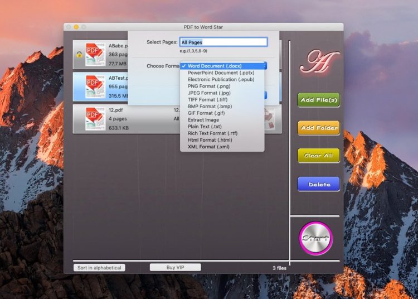Click the PDF icon of ABabe file
Image resolution: width=418 pixels, height=299 pixels.
(95, 55)
